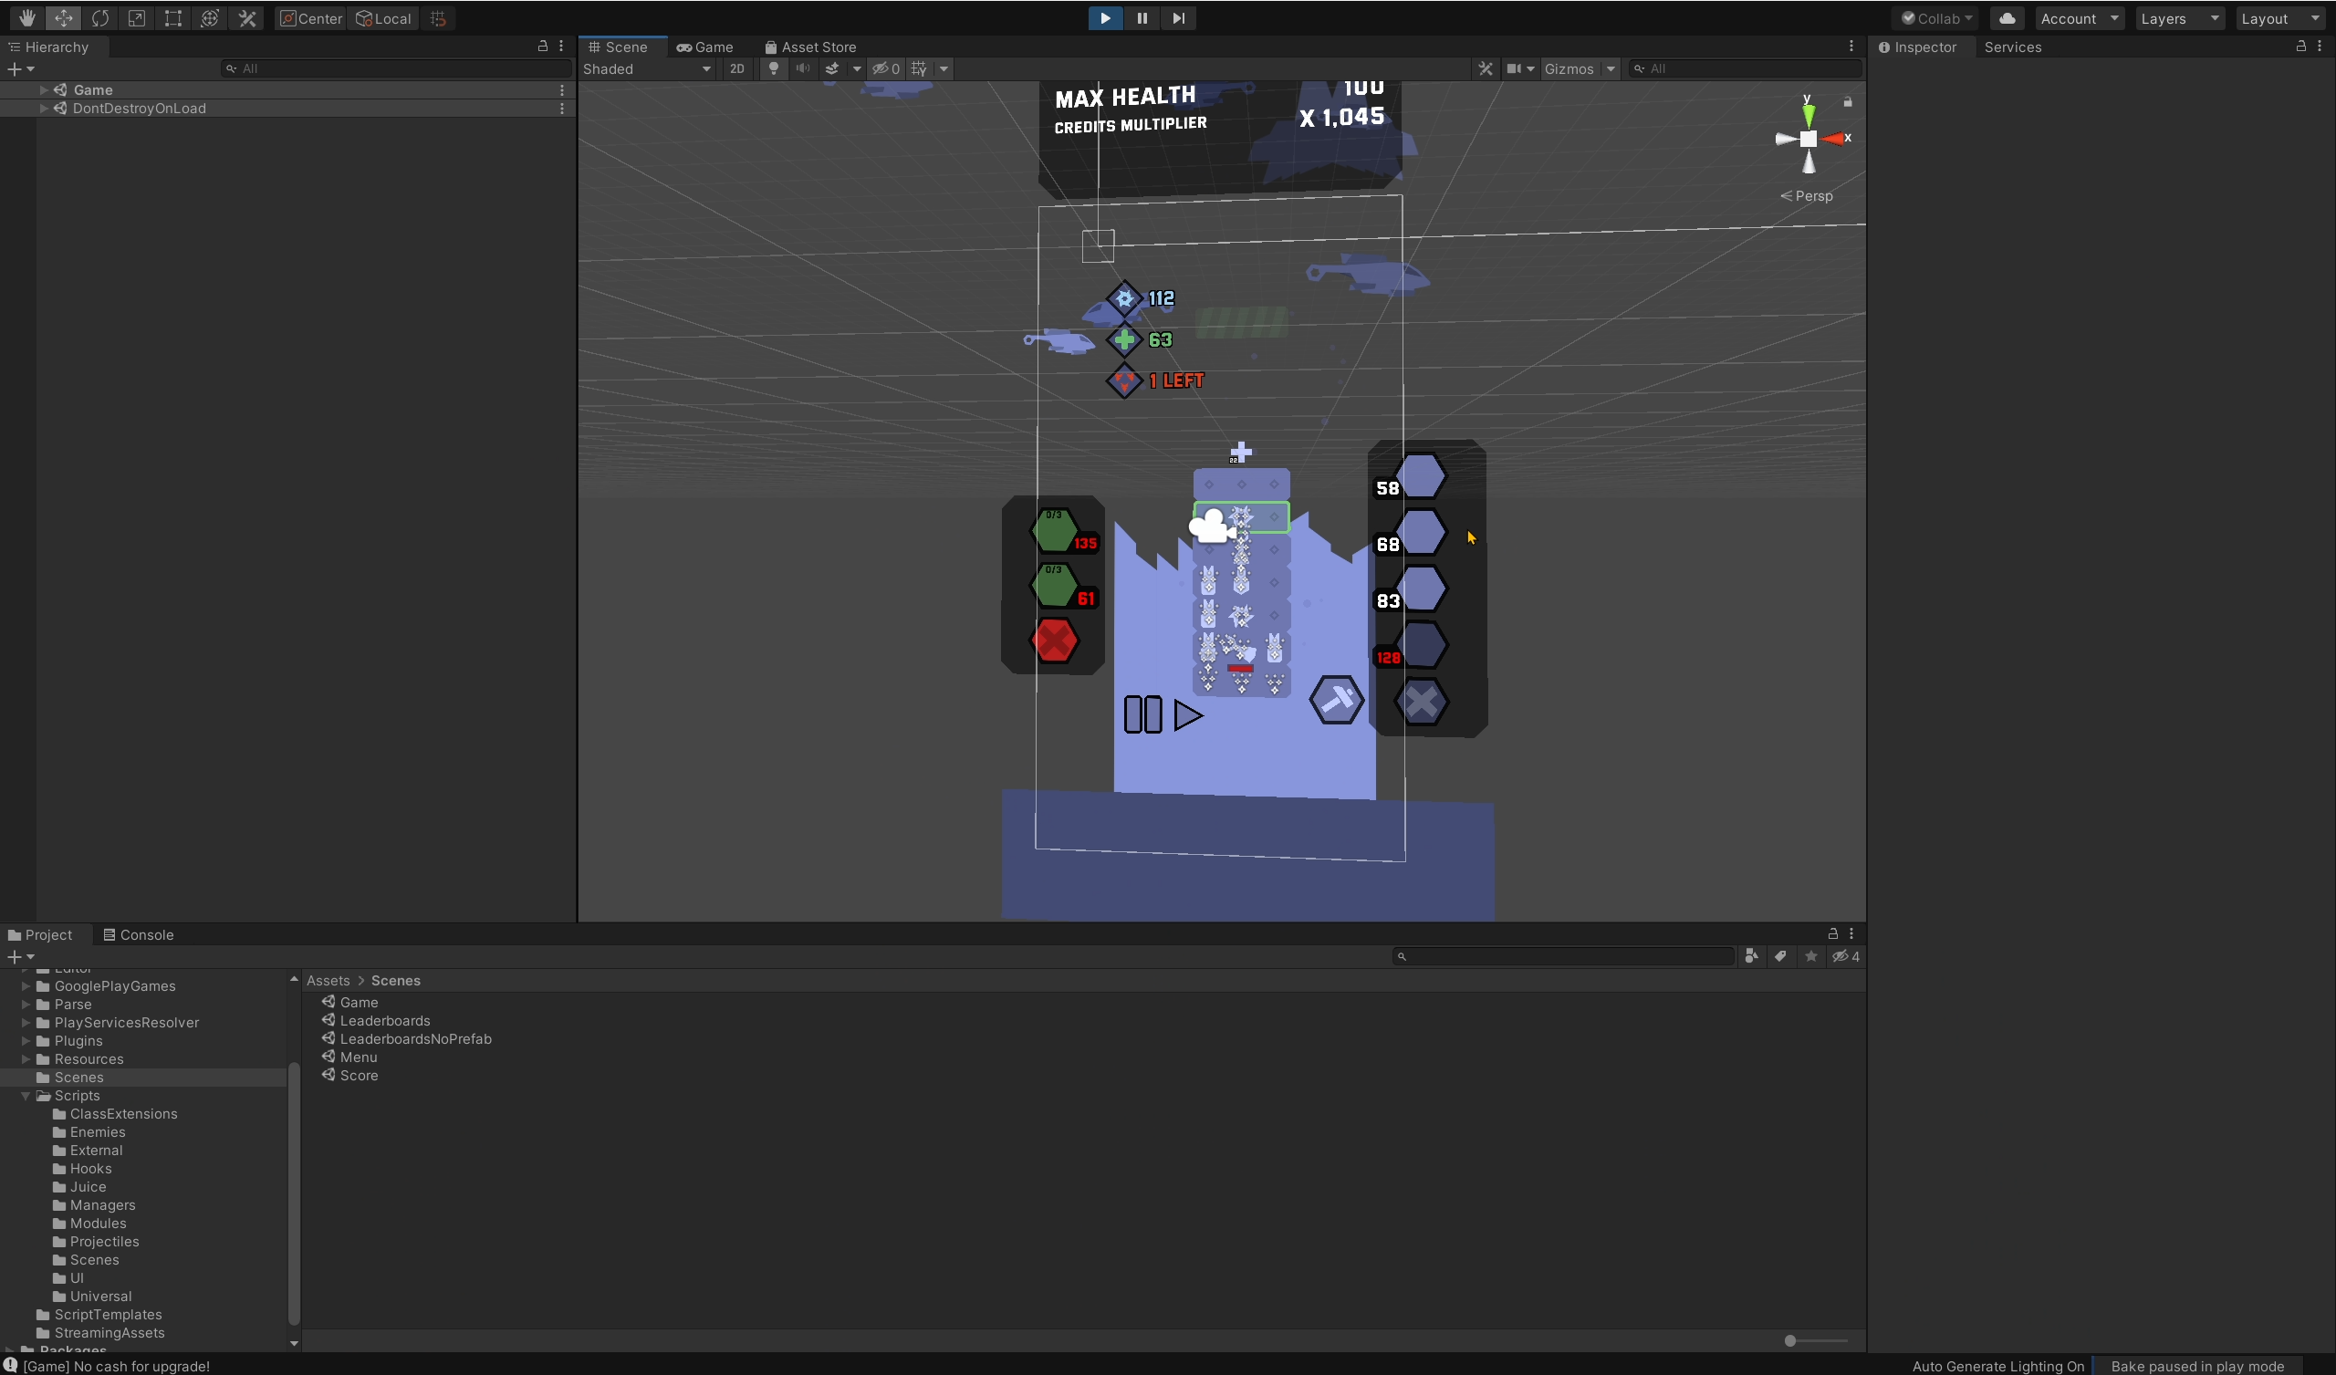Expand the Scenes folder in Project
Viewport: 2336px width, 1375px height.
26,1077
